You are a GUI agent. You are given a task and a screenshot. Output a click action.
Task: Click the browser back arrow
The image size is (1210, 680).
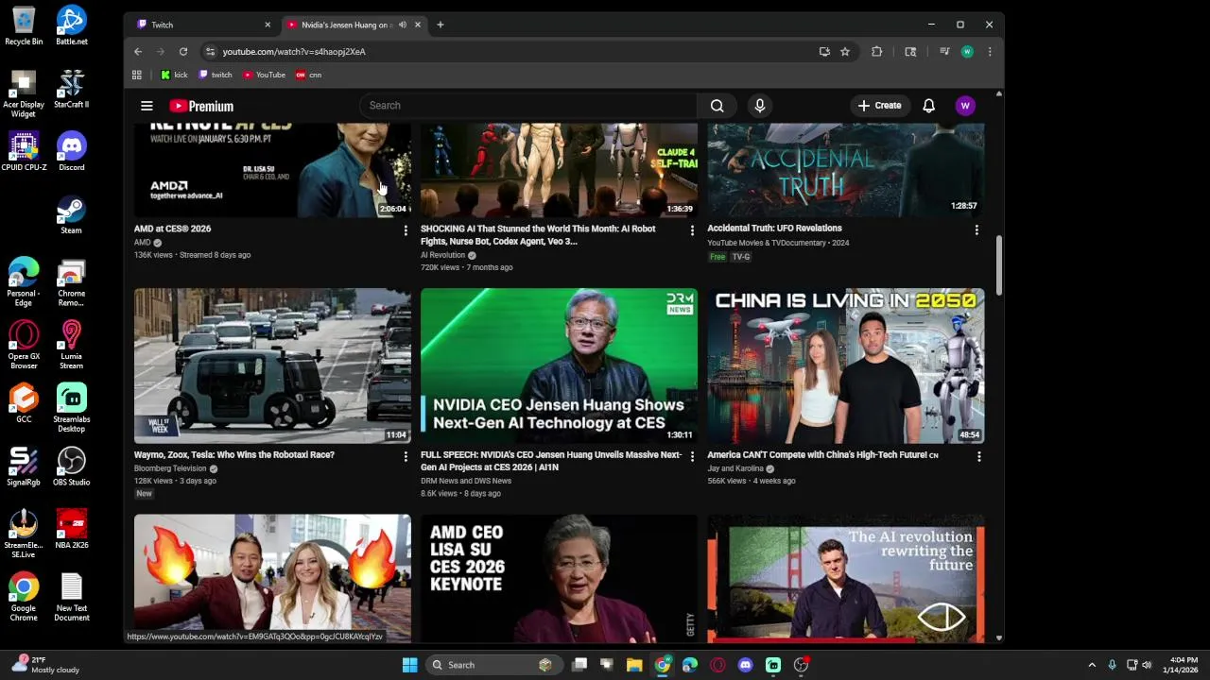point(138,52)
